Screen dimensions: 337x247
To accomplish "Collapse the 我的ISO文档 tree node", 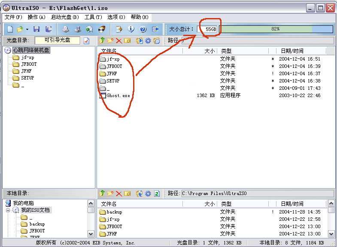I will [8, 210].
